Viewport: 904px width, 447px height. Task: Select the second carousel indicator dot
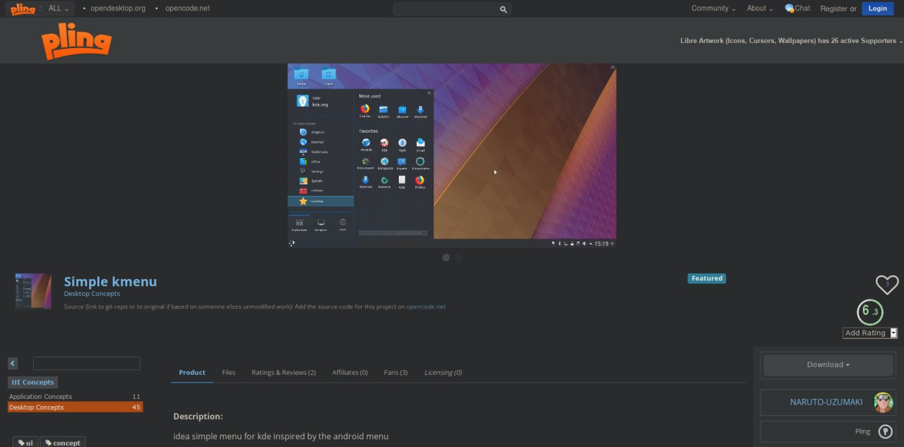(x=458, y=258)
